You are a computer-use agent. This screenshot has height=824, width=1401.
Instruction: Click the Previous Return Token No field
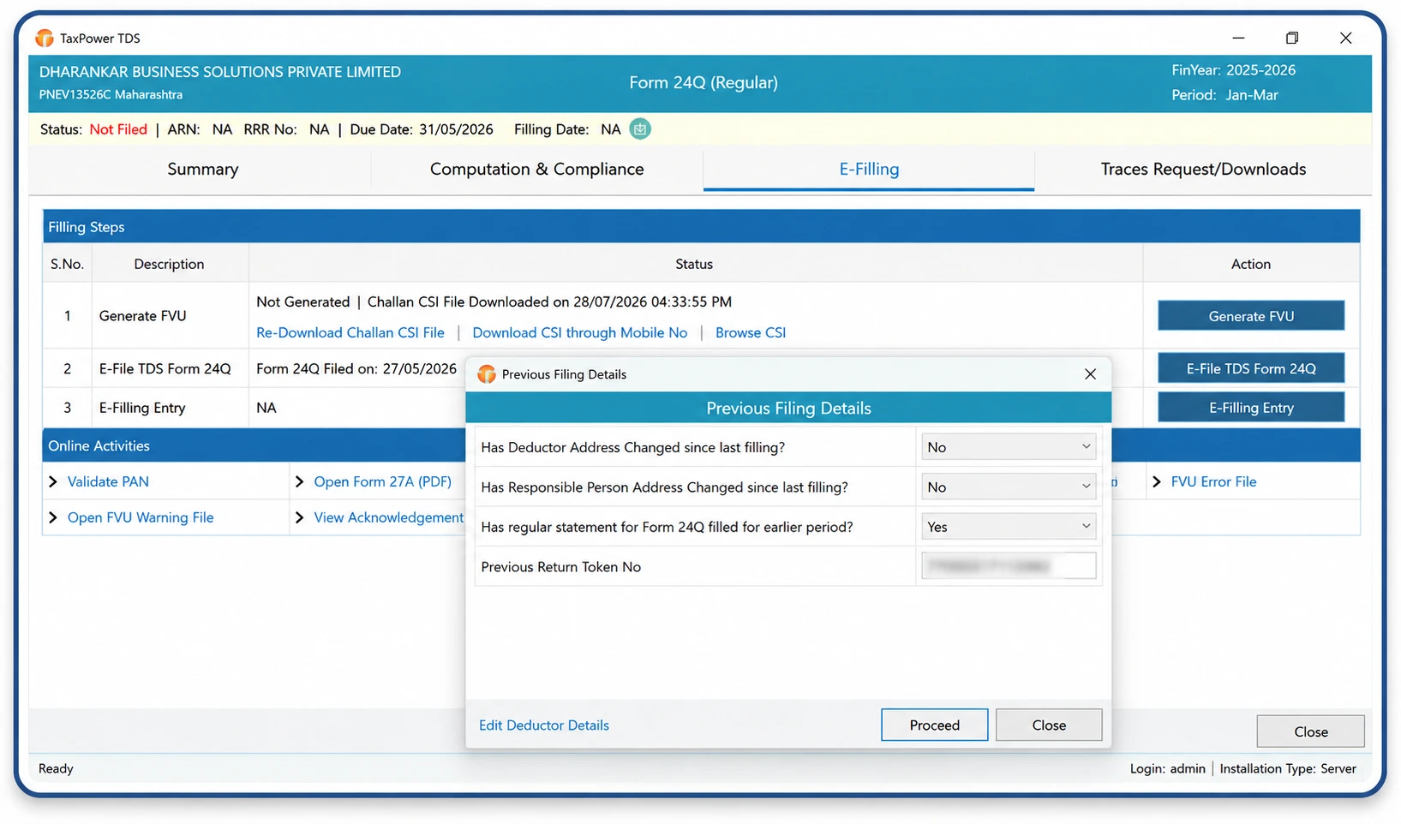coord(1009,566)
